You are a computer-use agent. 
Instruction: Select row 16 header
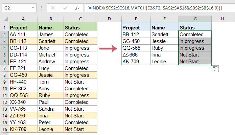point(5,129)
